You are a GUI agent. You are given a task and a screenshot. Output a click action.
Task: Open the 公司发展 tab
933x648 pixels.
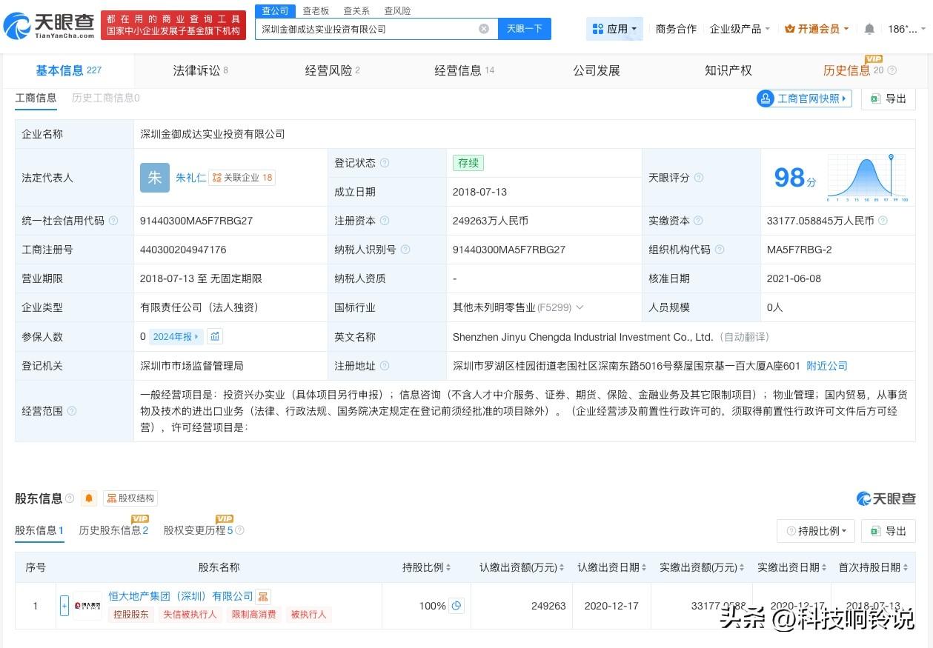[597, 71]
